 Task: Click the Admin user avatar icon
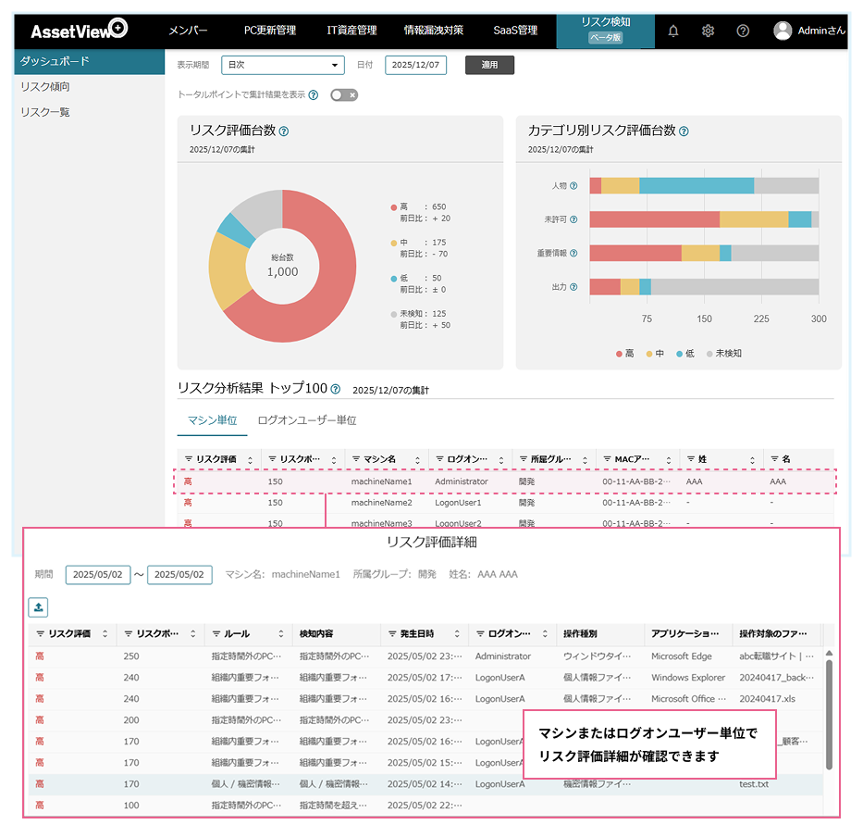[x=783, y=31]
